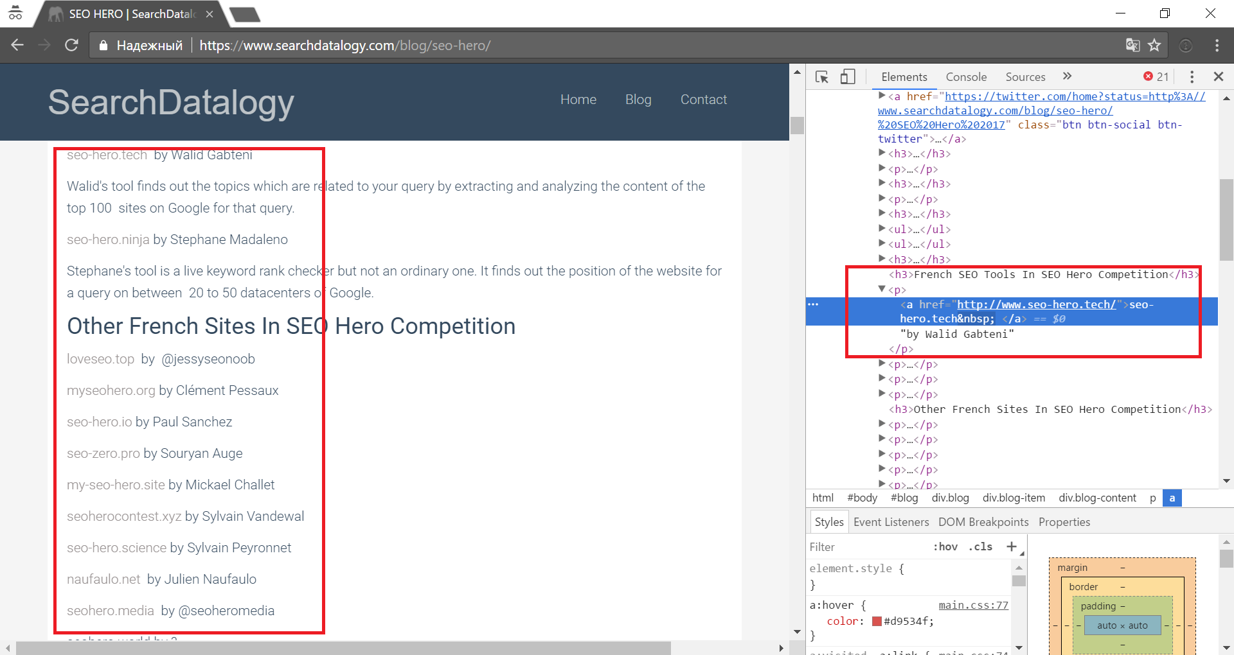Click the address bar URL
The image size is (1234, 655).
coord(345,46)
